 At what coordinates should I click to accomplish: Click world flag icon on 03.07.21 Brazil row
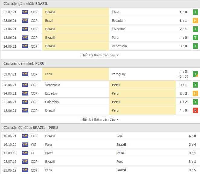pos(25,12)
